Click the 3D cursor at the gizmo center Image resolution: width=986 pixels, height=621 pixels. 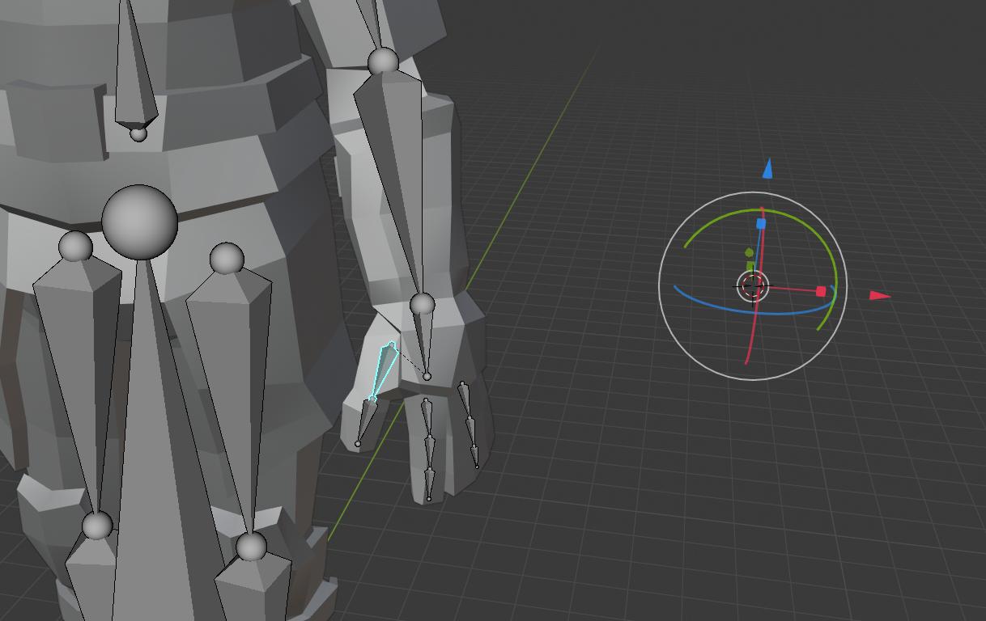(753, 286)
